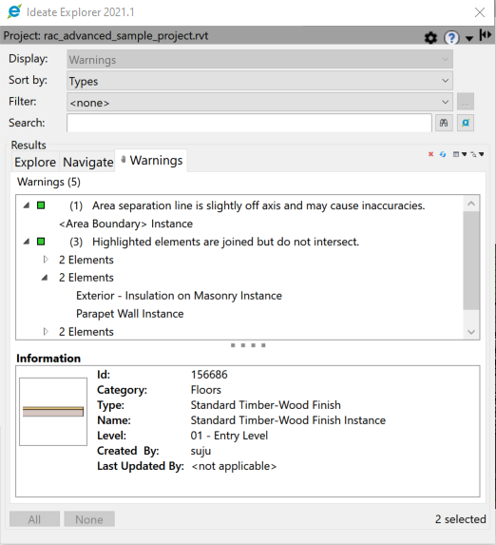The height and width of the screenshot is (545, 496).
Task: Open the dropdown arrow at the far right of Results toolbar
Action: 482,154
